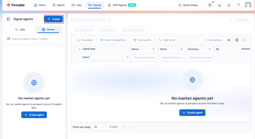
Task: Click the Signal agents heading
Action: pyautogui.click(x=23, y=19)
